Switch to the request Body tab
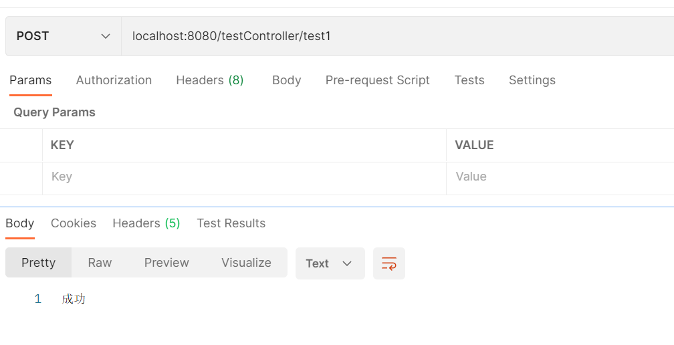674x345 pixels. pos(287,80)
